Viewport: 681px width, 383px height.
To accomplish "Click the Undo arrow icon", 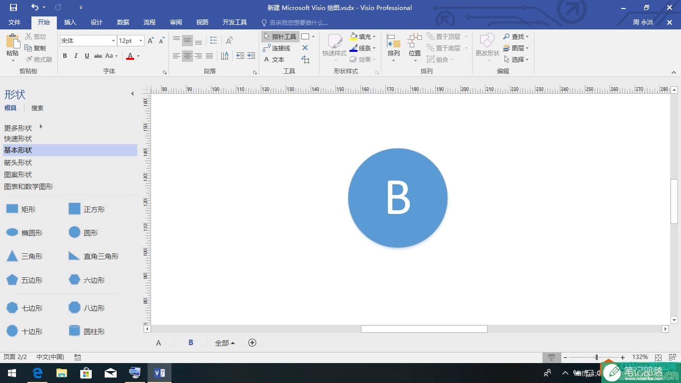I will coord(34,7).
